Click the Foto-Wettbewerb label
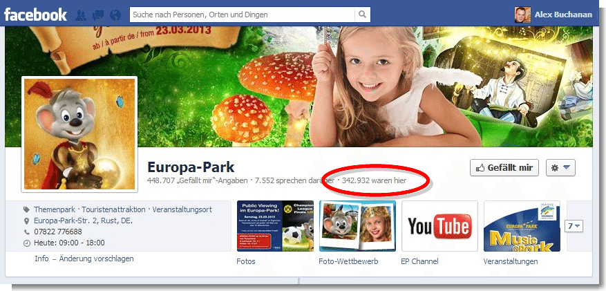The image size is (606, 291). coord(348,261)
